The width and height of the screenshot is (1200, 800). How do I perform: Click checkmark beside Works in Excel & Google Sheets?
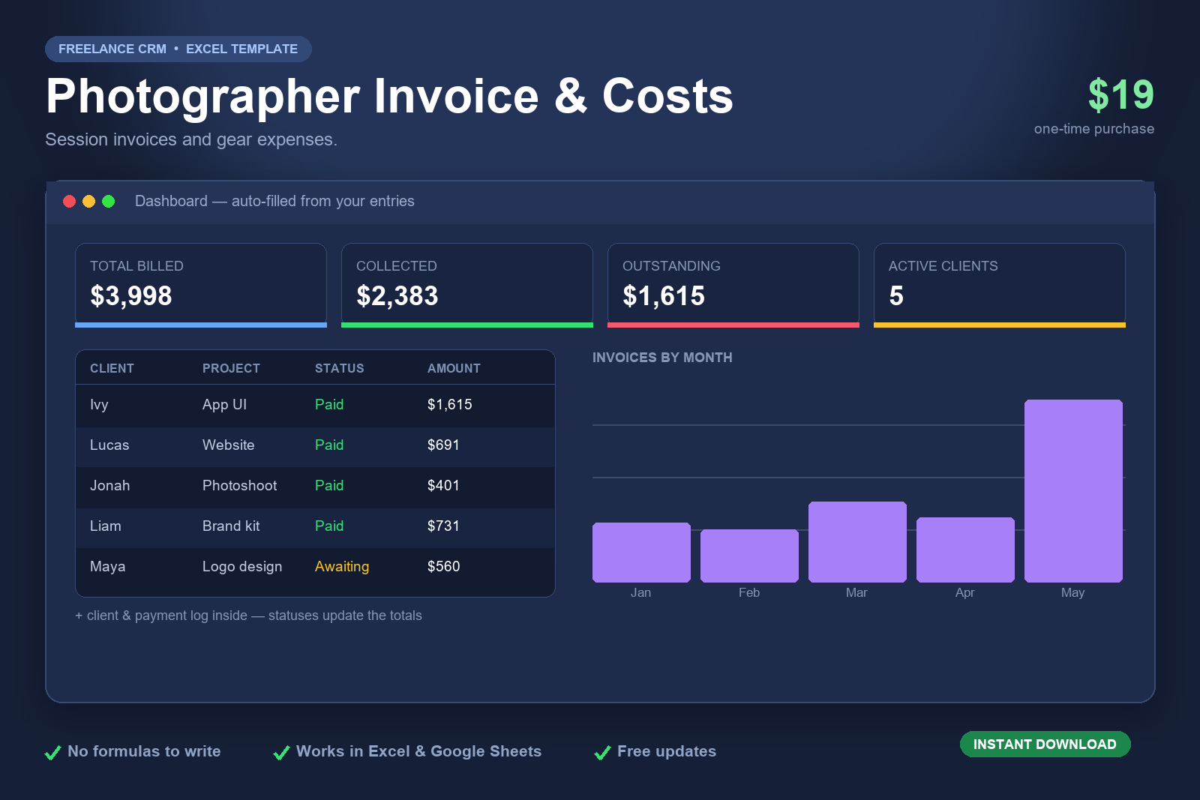[x=281, y=753]
